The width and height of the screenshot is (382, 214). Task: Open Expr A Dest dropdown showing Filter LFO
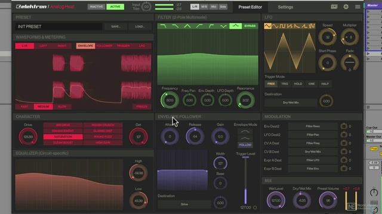click(313, 160)
